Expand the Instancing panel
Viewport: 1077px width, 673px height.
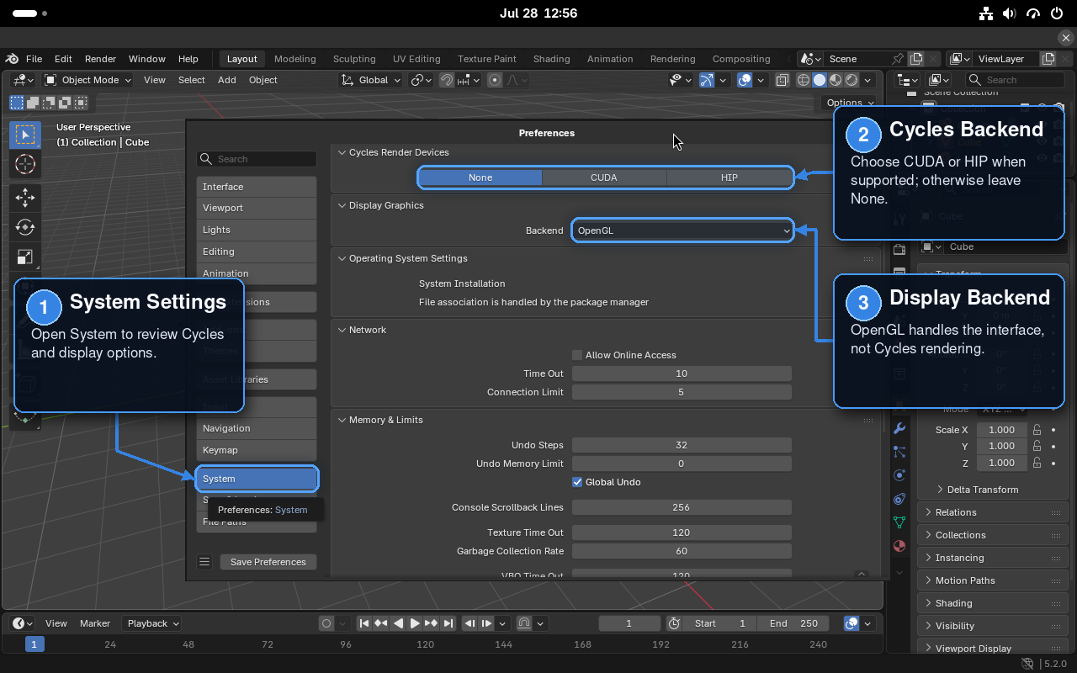(990, 558)
